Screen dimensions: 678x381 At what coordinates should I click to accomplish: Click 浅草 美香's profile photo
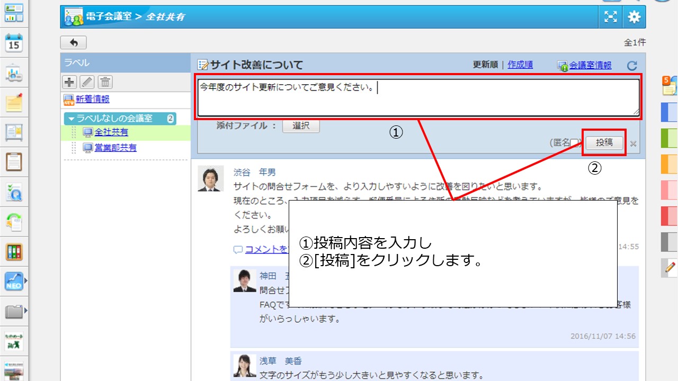point(245,365)
